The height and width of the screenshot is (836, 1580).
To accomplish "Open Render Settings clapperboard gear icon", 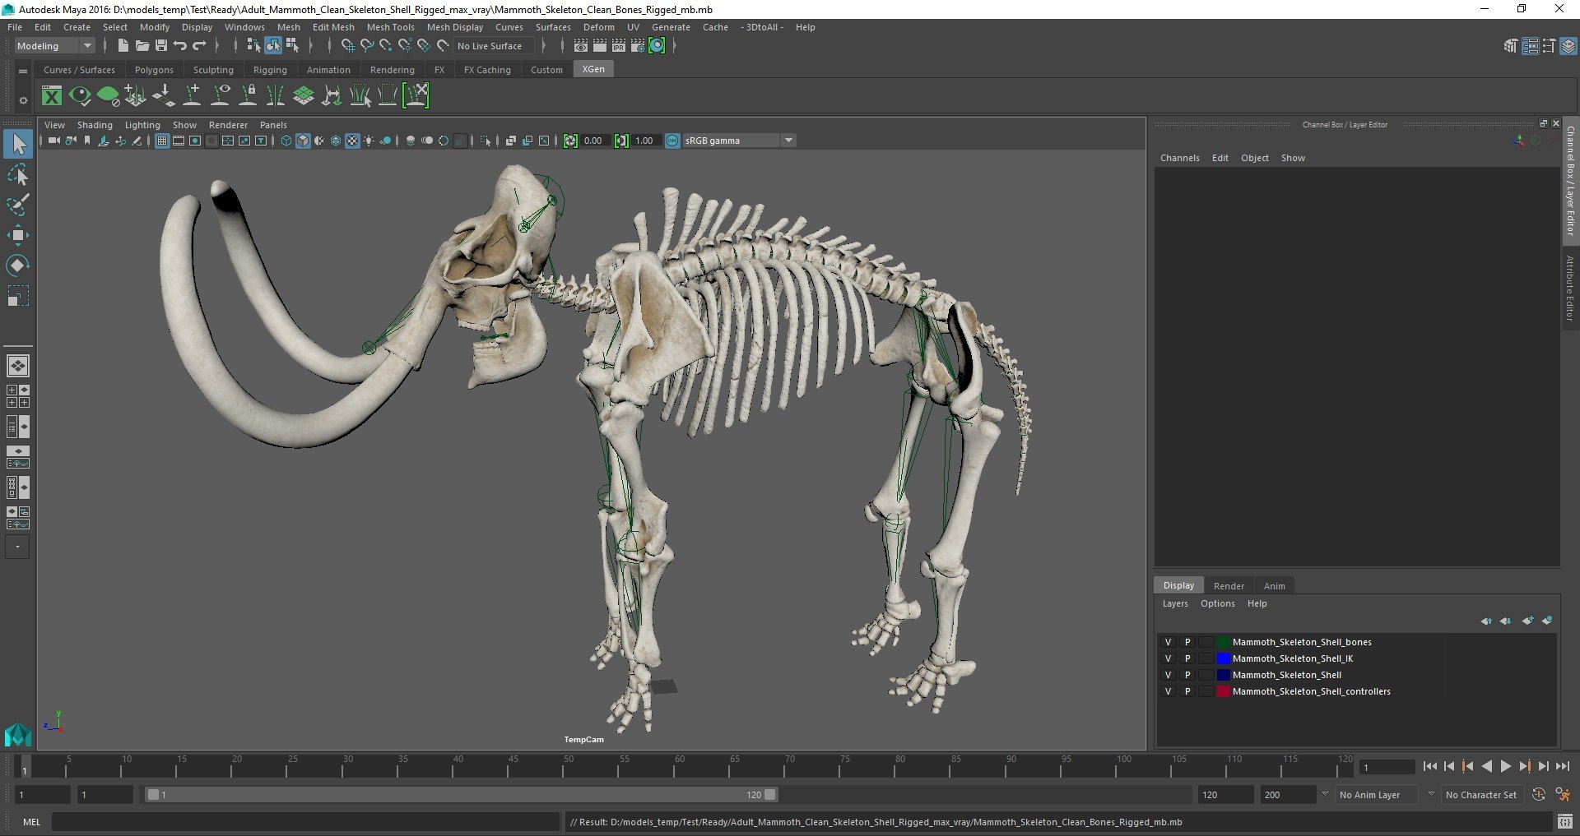I will pyautogui.click(x=638, y=46).
